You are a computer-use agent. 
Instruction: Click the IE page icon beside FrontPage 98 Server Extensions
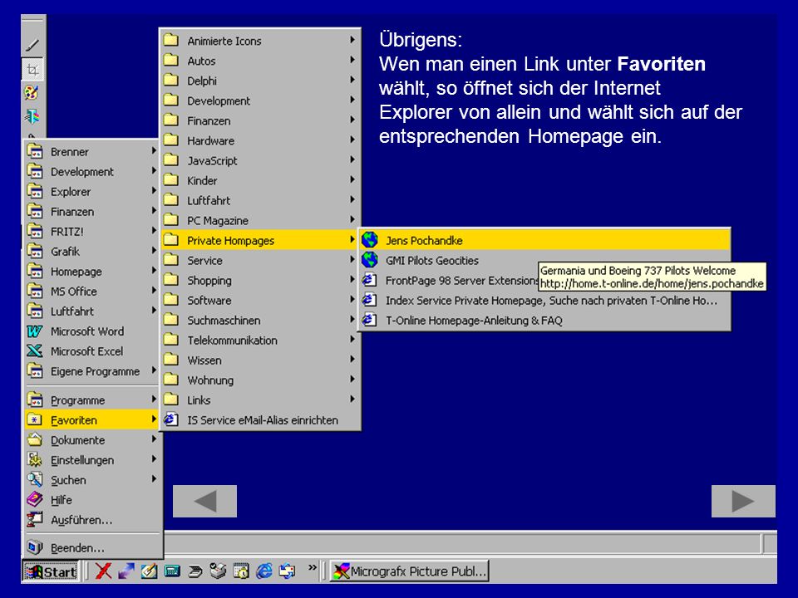pyautogui.click(x=370, y=280)
